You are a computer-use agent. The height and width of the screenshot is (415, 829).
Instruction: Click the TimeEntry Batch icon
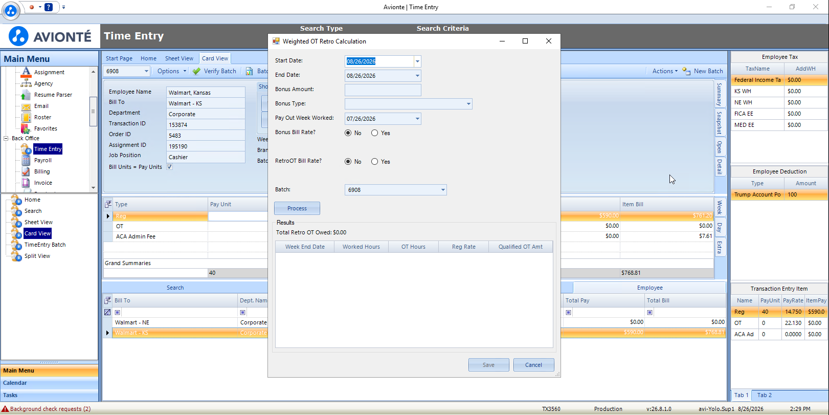(x=16, y=245)
